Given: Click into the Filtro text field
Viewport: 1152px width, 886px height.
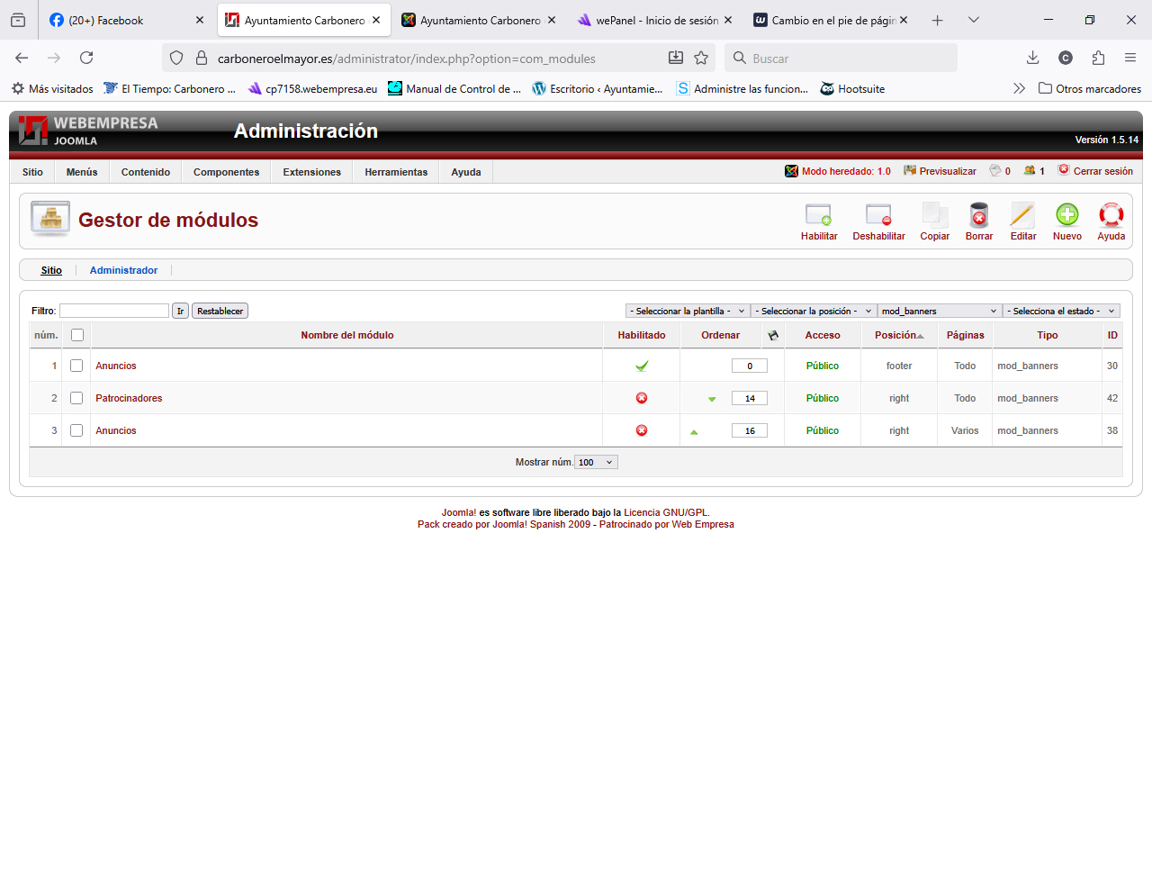Looking at the screenshot, I should point(114,311).
